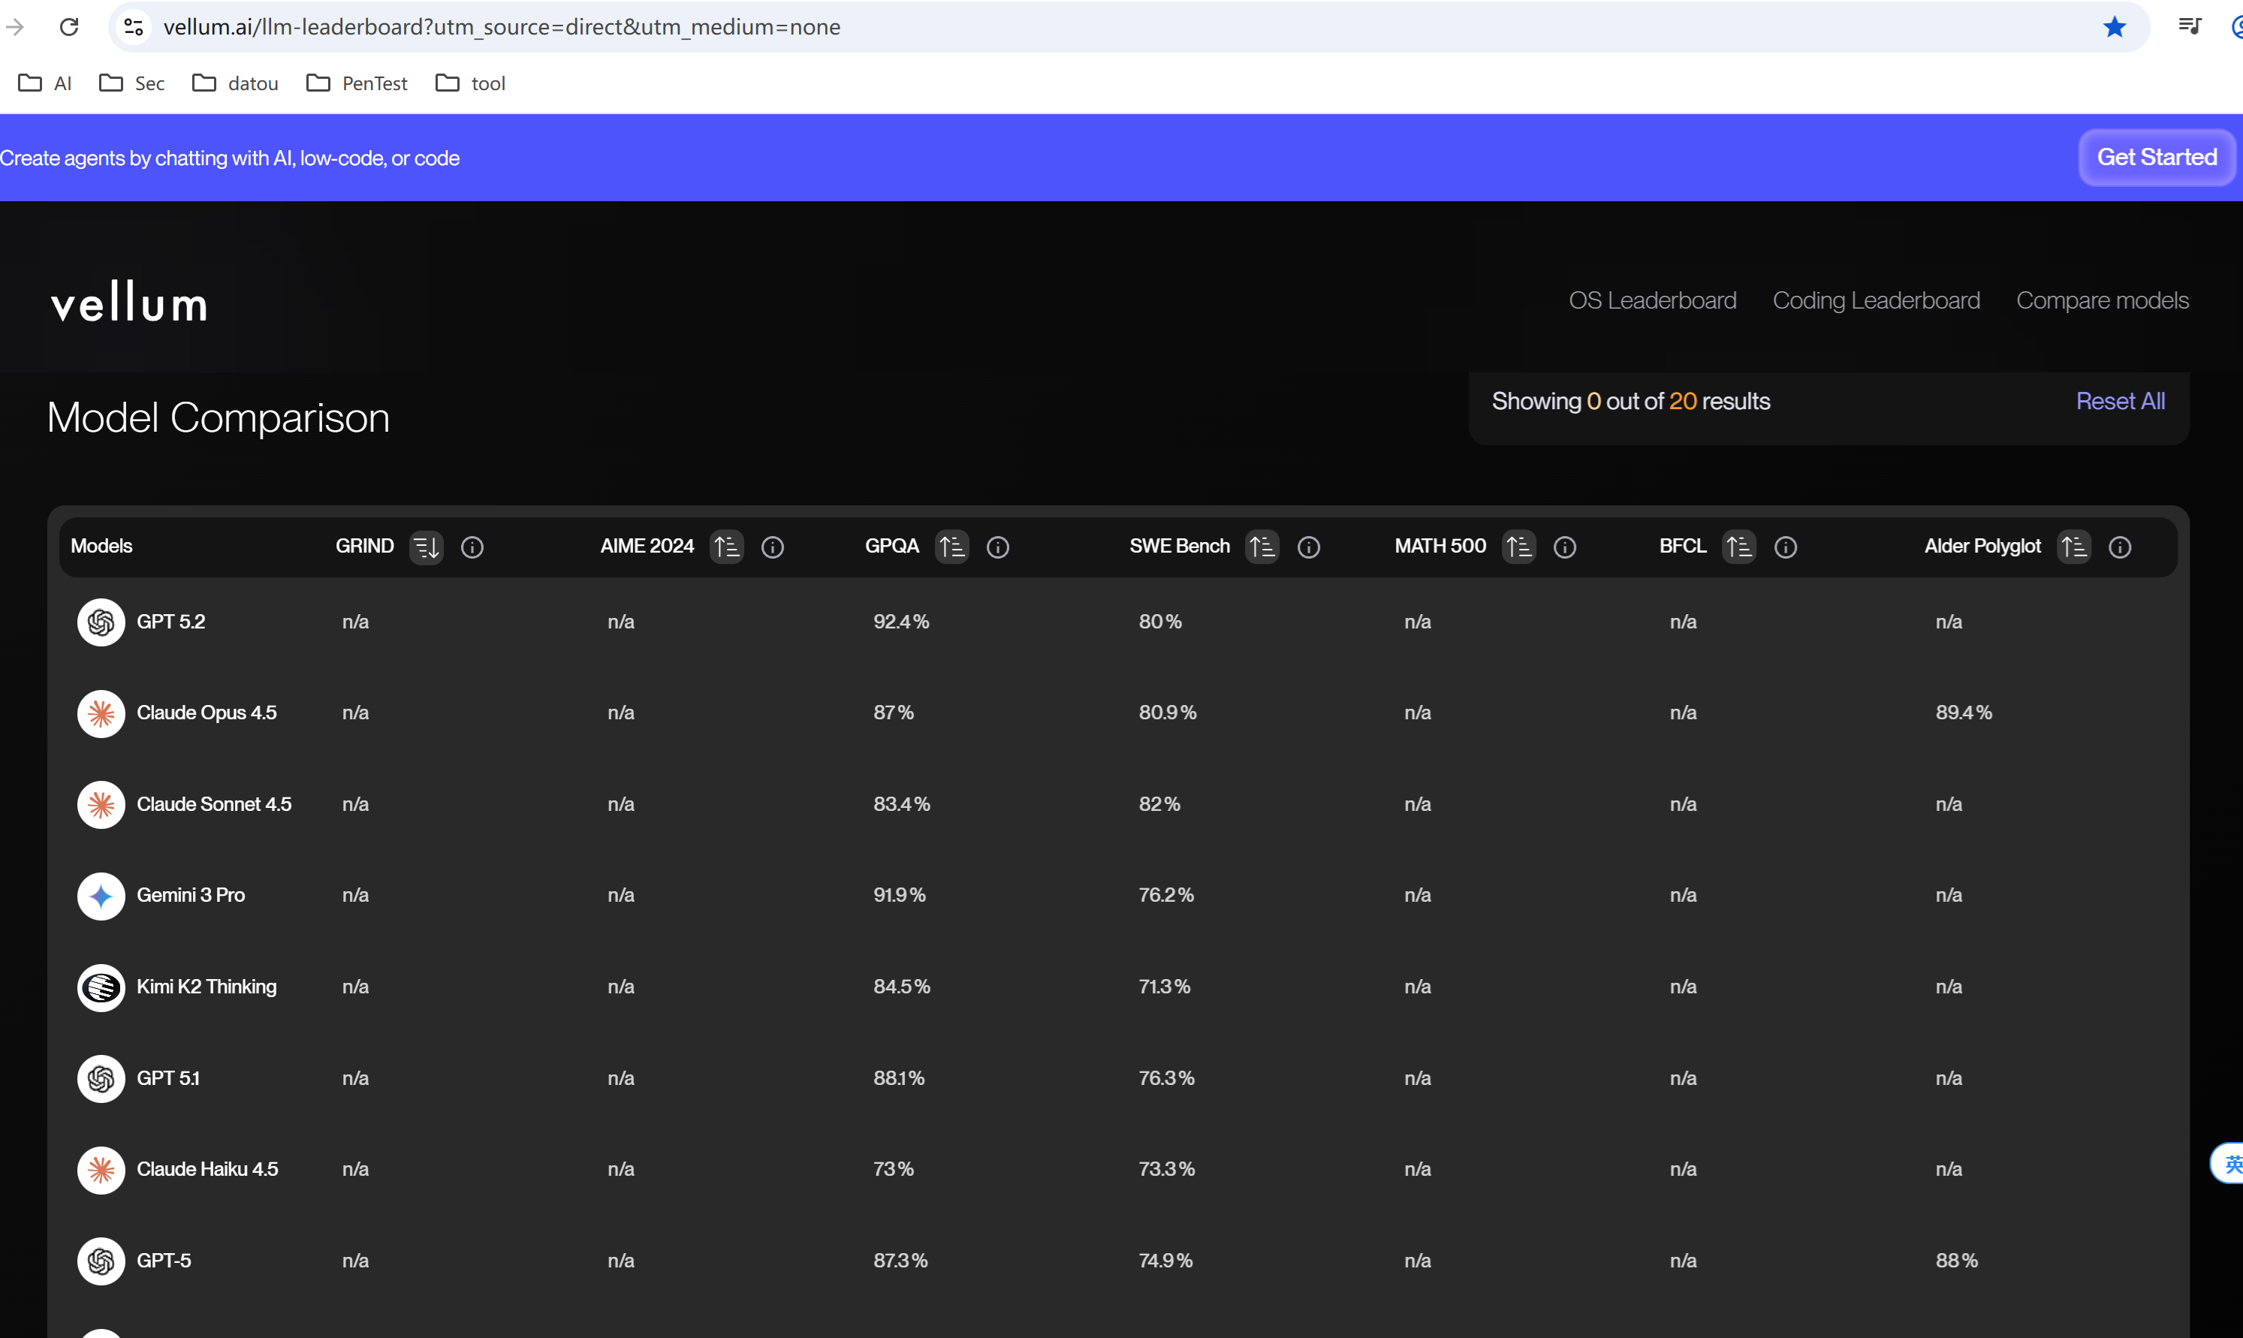Expand the datou bookmarks folder
Viewport: 2243px width, 1338px height.
point(235,83)
